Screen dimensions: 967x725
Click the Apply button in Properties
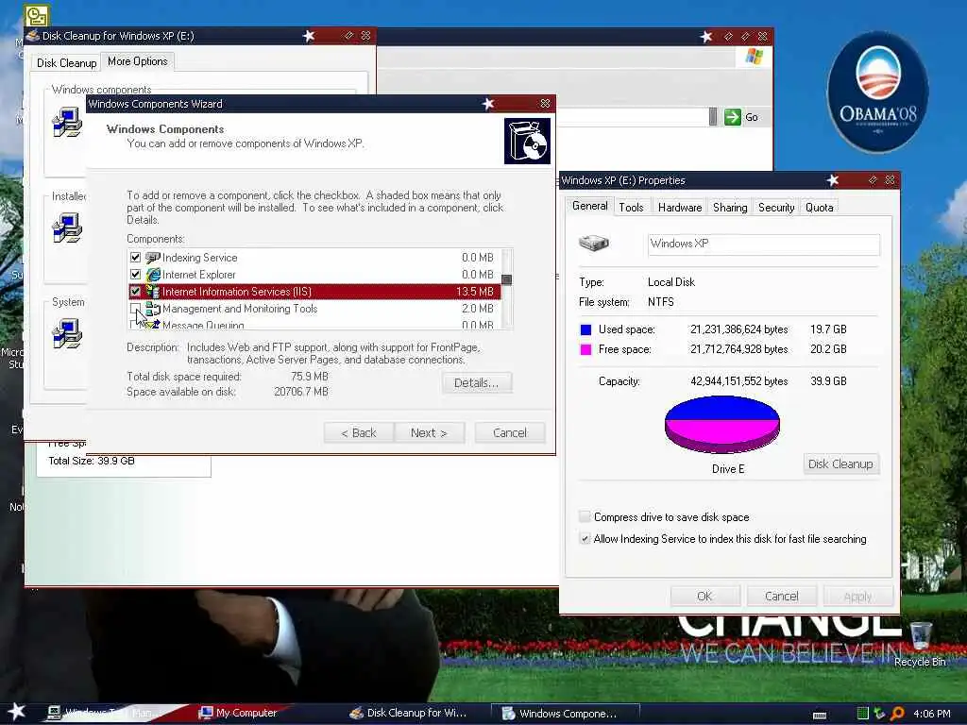[x=857, y=597]
